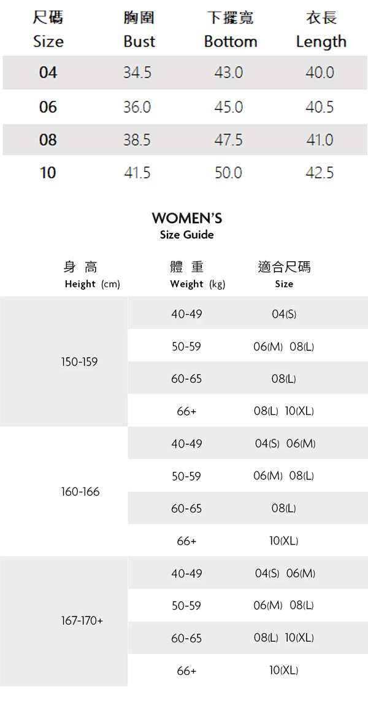This screenshot has width=368, height=713.
Task: Select the 150-159 height range cell
Action: (79, 361)
